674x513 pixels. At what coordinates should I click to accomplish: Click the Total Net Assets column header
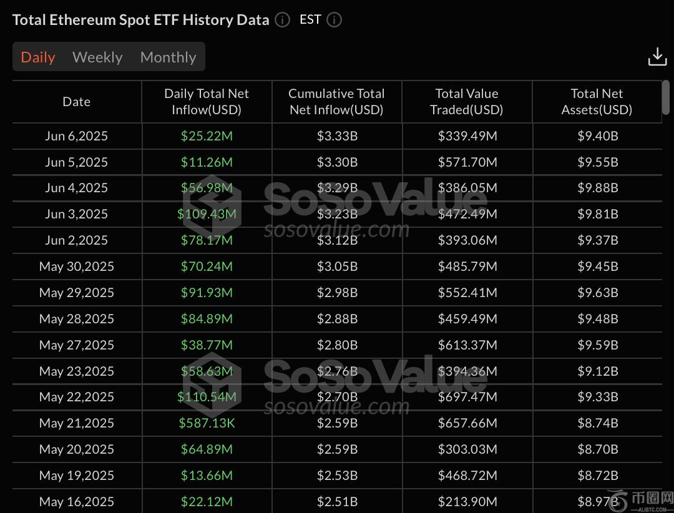click(597, 102)
